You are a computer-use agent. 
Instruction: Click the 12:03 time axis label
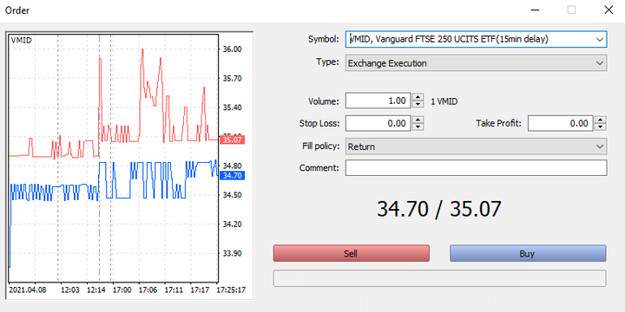(70, 289)
